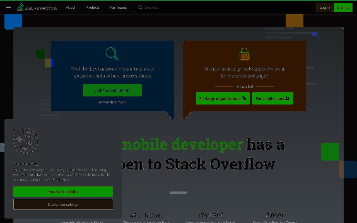Click the people icon on small teams button
Viewport: 357px width, 223px height.
[x=287, y=98]
